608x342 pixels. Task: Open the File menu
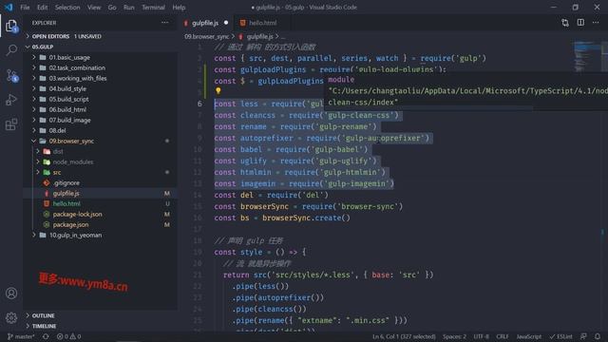point(25,8)
